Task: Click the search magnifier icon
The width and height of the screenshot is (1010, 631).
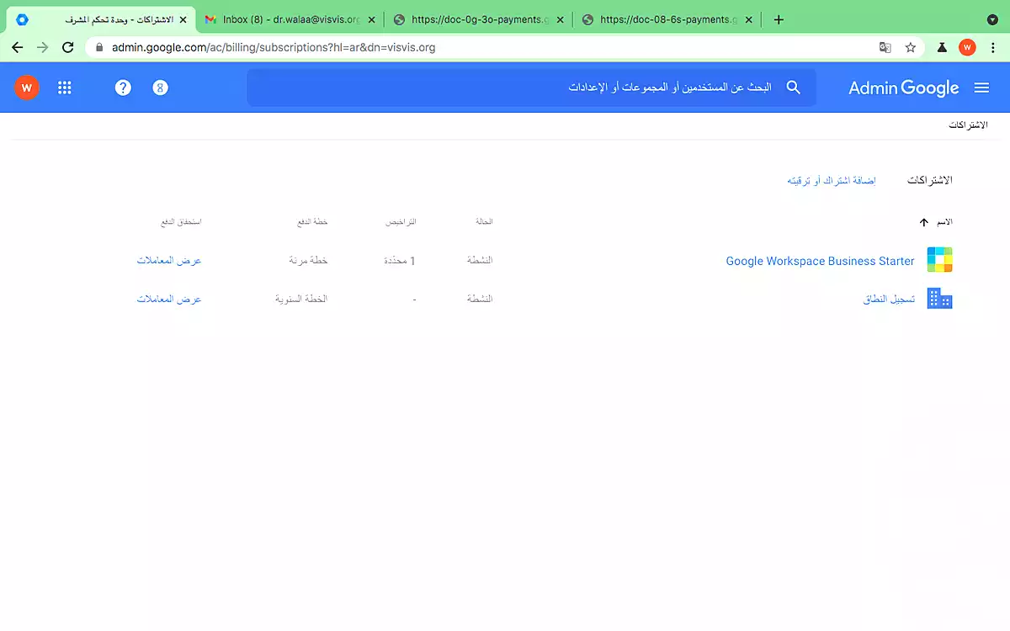Action: coord(793,87)
